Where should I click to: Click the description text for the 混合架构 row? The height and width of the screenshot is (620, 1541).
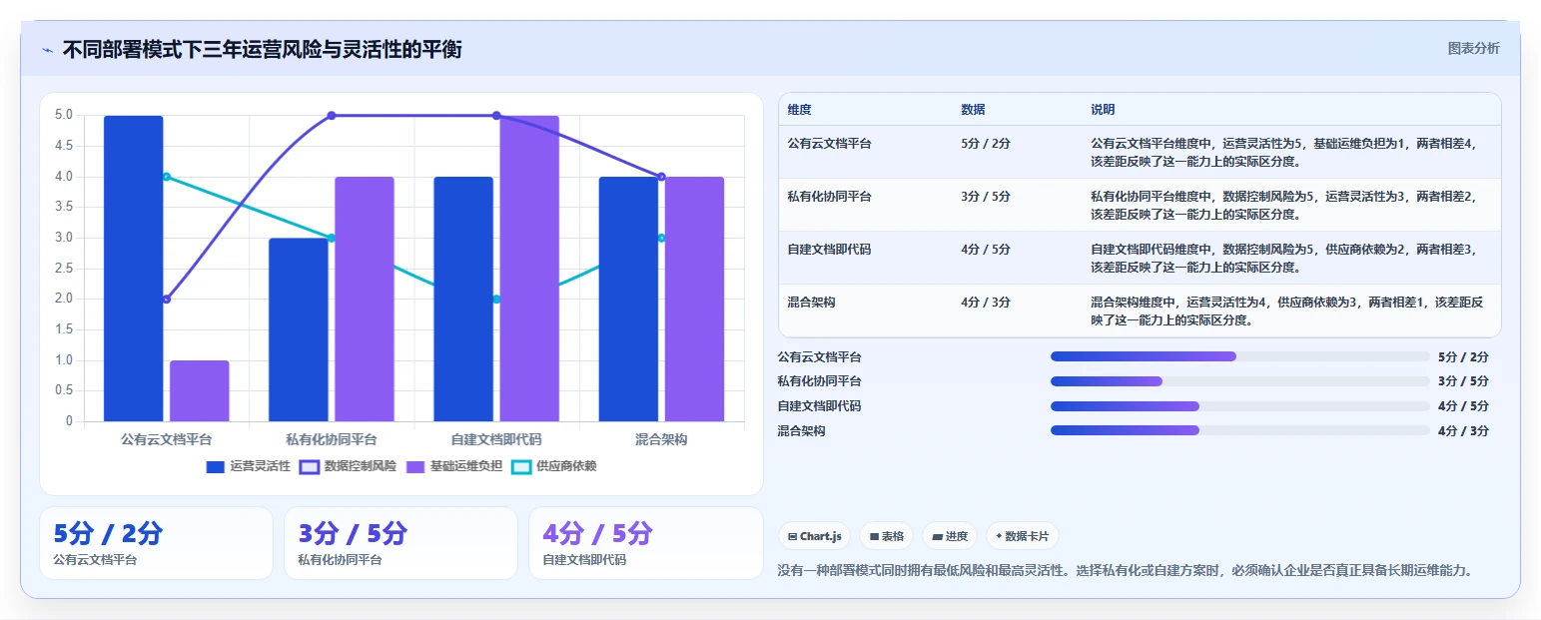pyautogui.click(x=1287, y=310)
